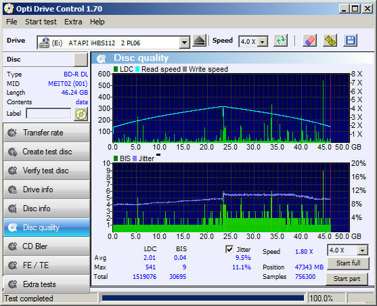This screenshot has width=377, height=306.
Task: Click the disc label icon beside Label field
Action: (81, 114)
